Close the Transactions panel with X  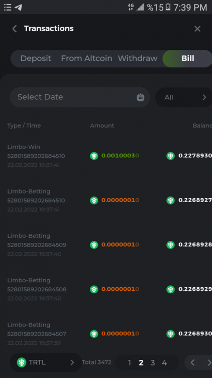point(197,29)
